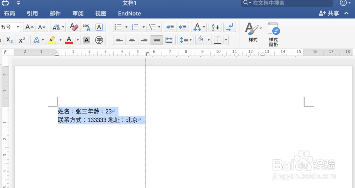Click the tab stop selector at ruler corner

pyautogui.click(x=5, y=52)
